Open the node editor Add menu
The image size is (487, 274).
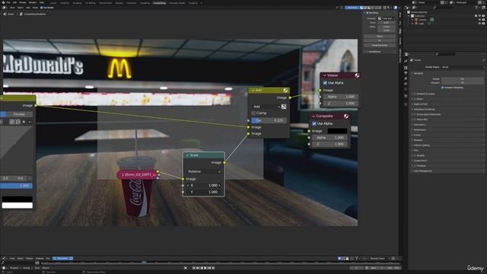28,8
